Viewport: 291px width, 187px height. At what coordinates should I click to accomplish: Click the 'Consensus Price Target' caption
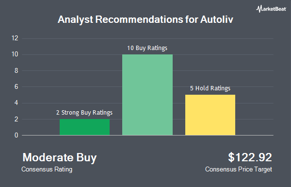pos(239,170)
